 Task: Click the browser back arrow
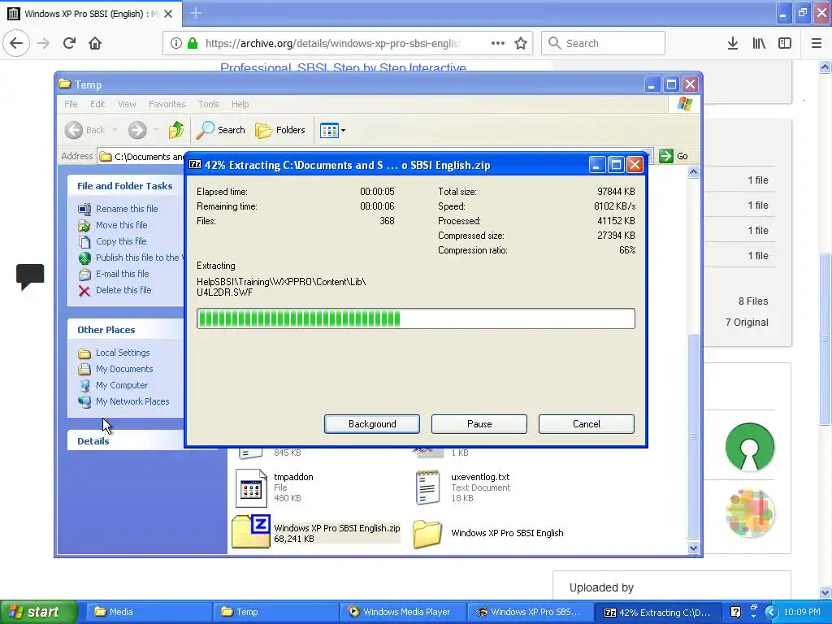click(x=16, y=43)
